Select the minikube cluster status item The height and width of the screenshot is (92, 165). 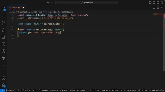pyautogui.click(x=54, y=90)
